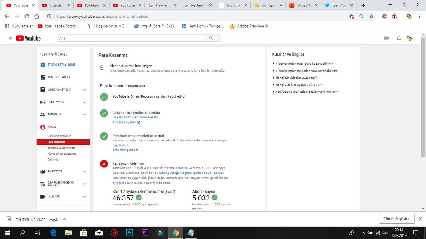426x239 pixels.
Task: Click the zoom magnifier in address bar
Action: (x=361, y=16)
